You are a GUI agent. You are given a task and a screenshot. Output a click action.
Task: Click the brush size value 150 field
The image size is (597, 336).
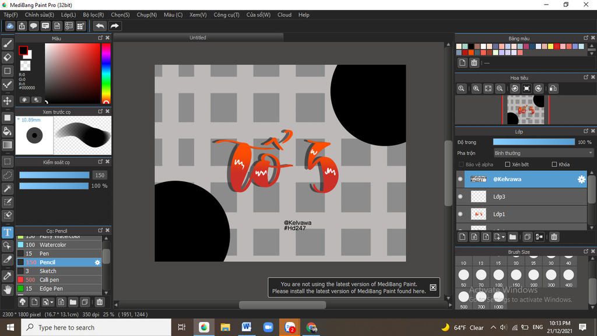pyautogui.click(x=100, y=175)
